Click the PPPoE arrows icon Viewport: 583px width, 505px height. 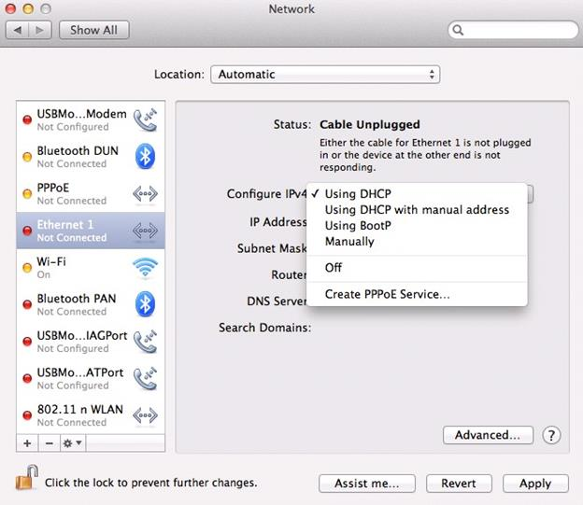tap(145, 193)
